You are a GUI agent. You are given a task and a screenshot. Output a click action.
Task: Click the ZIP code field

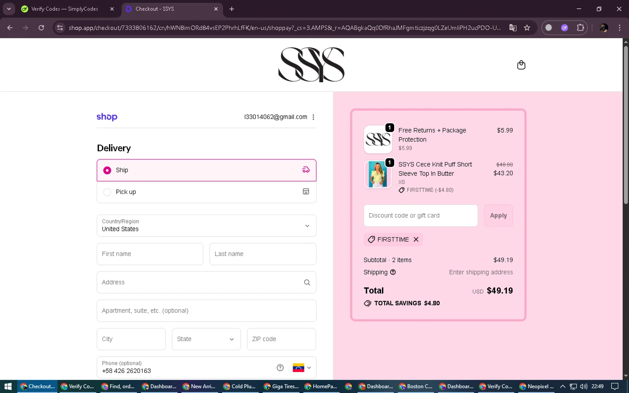pyautogui.click(x=281, y=339)
